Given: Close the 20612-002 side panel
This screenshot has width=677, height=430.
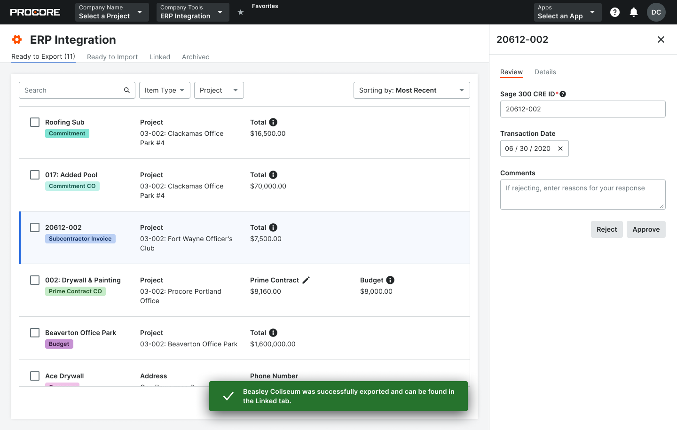Looking at the screenshot, I should [x=661, y=39].
